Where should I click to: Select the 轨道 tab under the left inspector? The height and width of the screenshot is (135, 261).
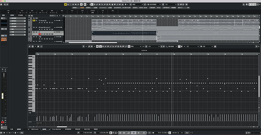coord(12,129)
